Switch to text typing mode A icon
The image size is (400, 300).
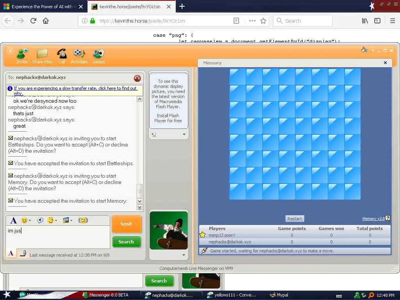tap(11, 253)
